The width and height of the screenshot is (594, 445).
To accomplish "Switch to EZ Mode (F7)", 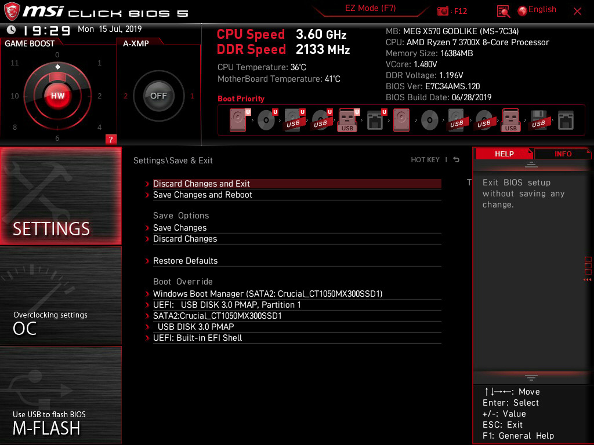I will 370,9.
